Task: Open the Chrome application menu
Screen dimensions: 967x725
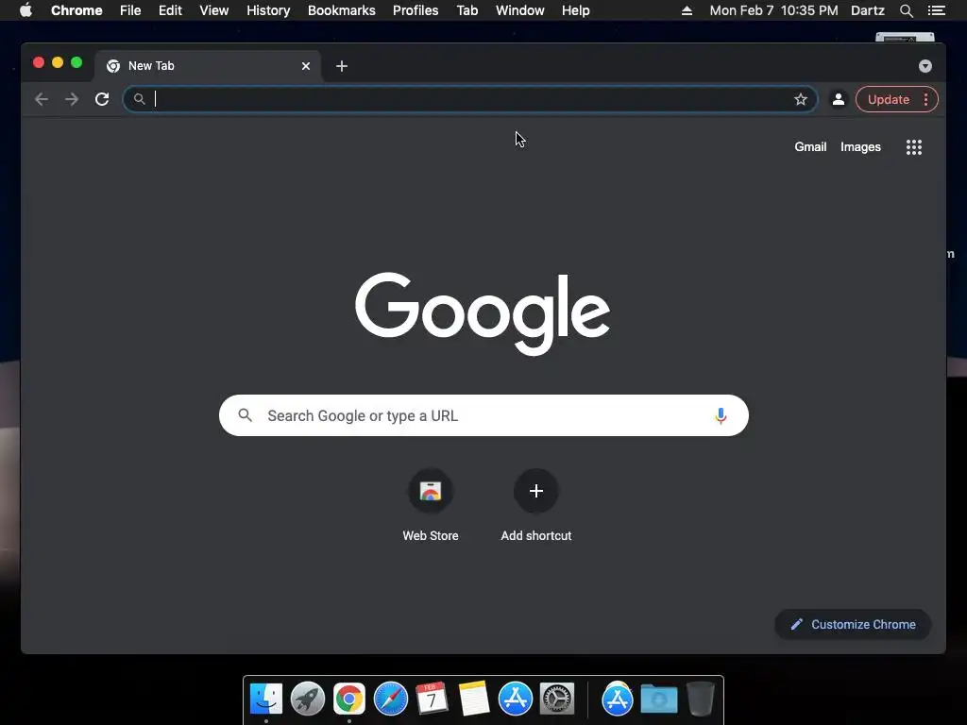Action: 76,10
